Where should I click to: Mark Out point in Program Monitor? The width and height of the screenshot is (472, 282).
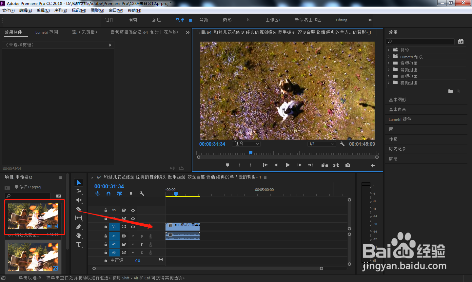point(250,165)
